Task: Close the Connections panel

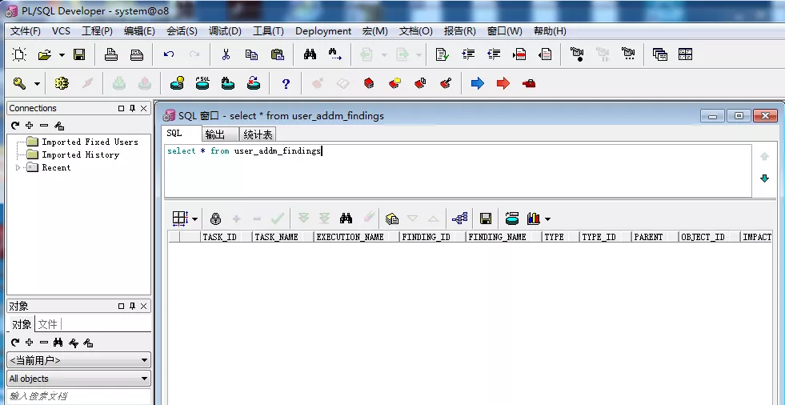Action: coord(144,108)
